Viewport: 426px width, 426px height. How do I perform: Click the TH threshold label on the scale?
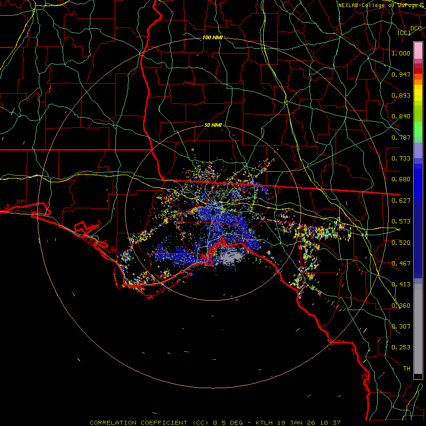pos(407,369)
